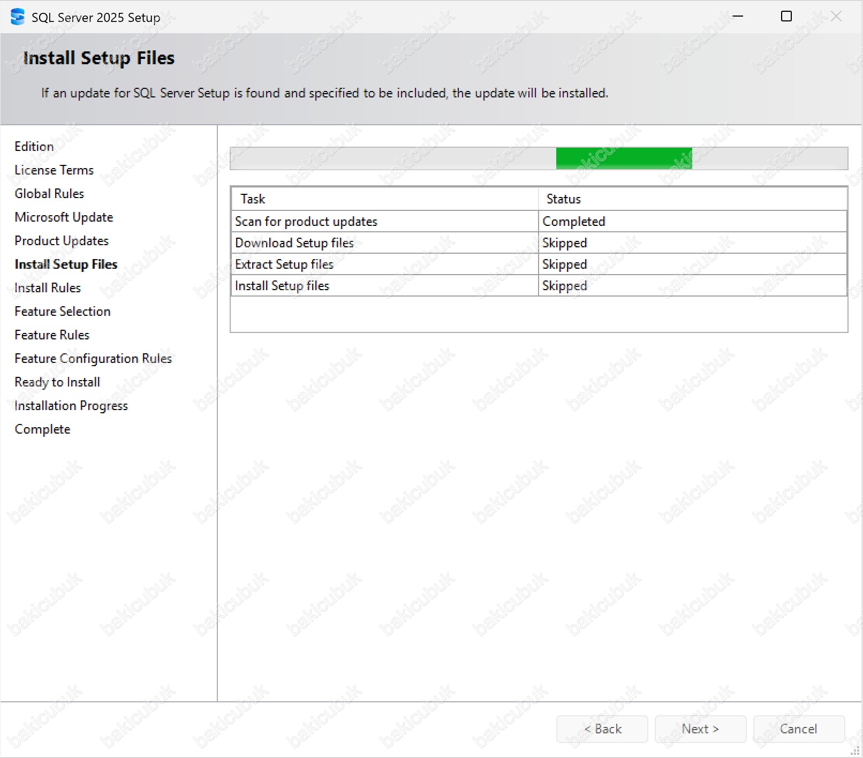This screenshot has height=758, width=863.
Task: Click the Next button
Action: point(700,729)
